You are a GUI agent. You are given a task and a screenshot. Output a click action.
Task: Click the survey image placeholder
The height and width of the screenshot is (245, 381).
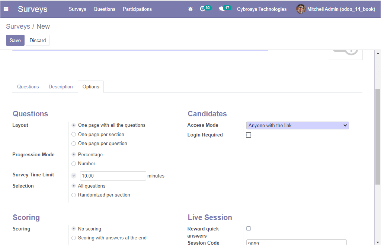pos(346,55)
